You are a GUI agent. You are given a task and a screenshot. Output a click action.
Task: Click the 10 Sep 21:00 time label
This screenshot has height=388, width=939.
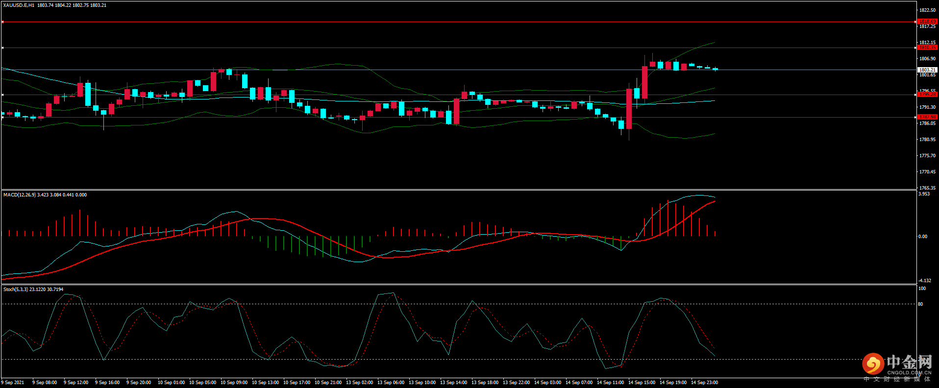point(328,383)
